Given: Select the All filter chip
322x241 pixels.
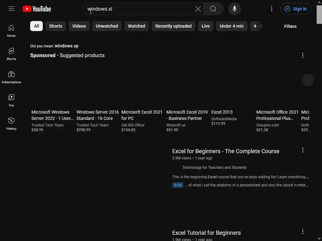Looking at the screenshot, I should click(36, 26).
